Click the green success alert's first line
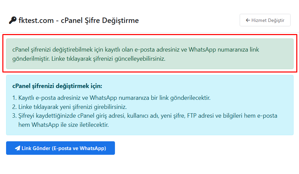This screenshot has height=174, width=299. [x=136, y=50]
